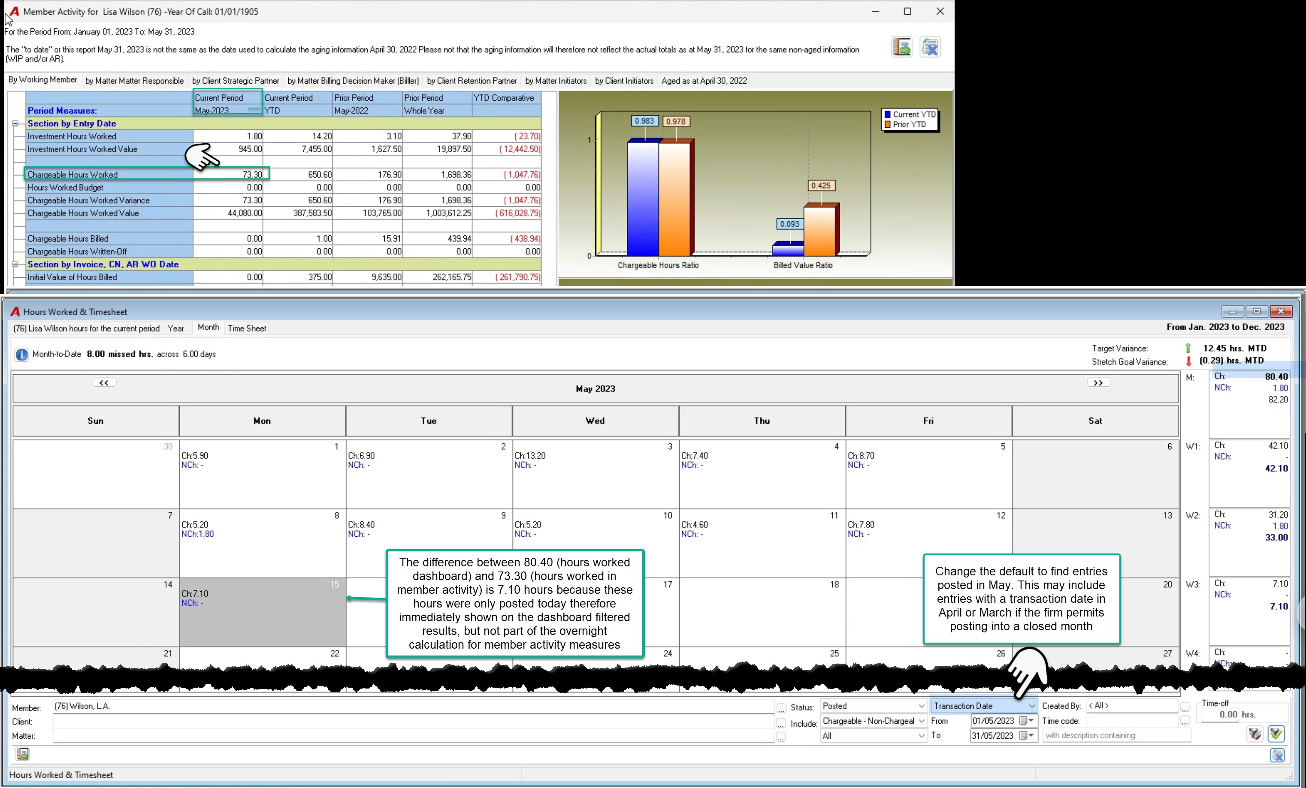Open the by Client Strategic Partner tab
Viewport: 1306px width, 788px height.
pos(236,81)
